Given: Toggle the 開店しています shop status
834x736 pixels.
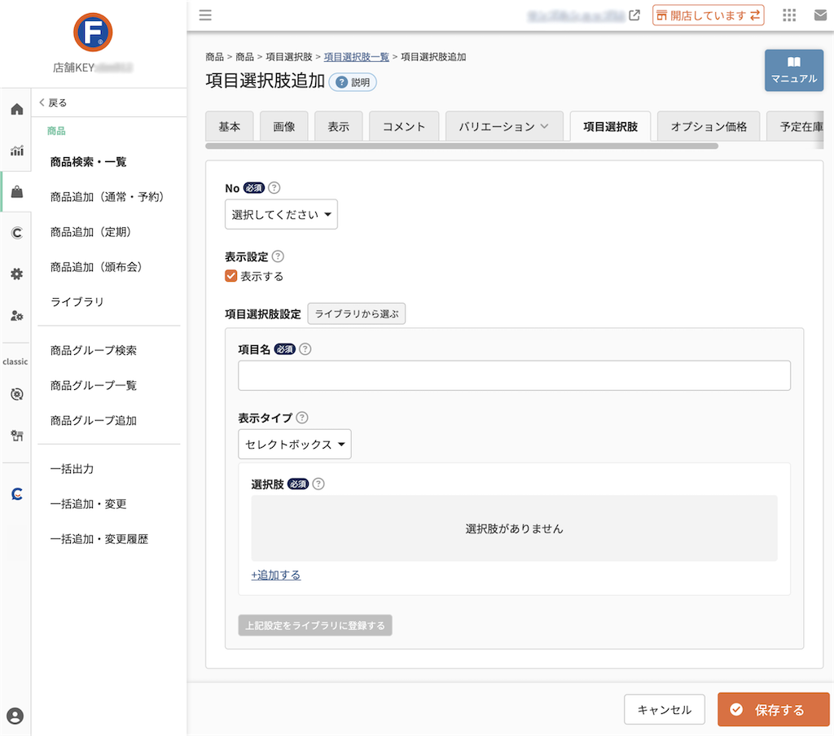Looking at the screenshot, I should point(708,15).
